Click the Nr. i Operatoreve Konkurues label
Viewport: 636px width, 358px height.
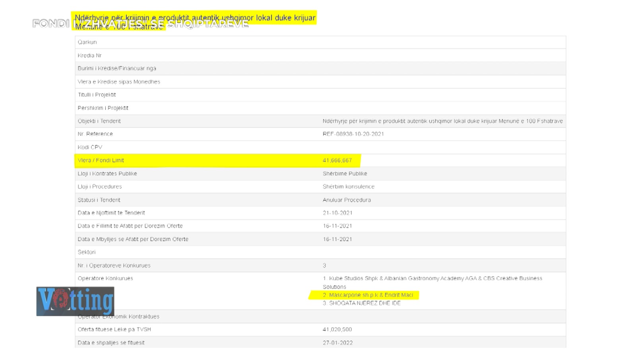tap(114, 265)
